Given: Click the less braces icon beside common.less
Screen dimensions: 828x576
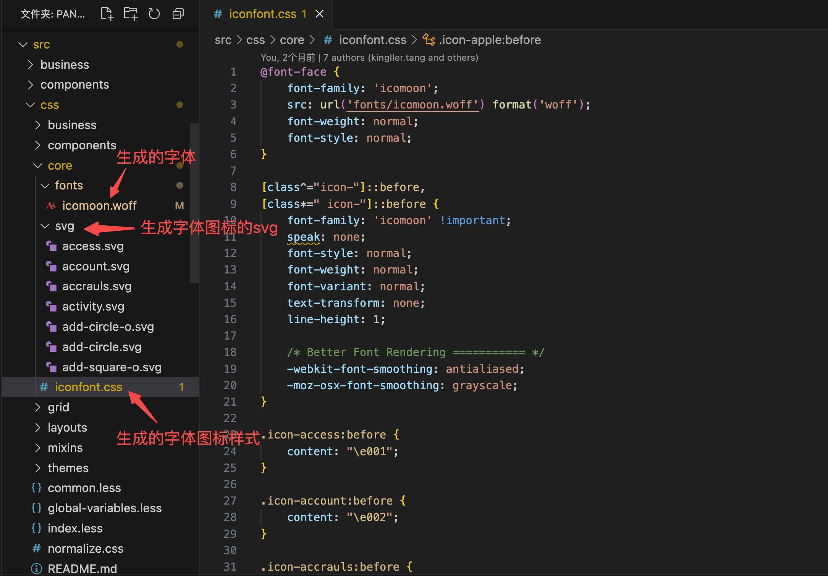Looking at the screenshot, I should [37, 488].
